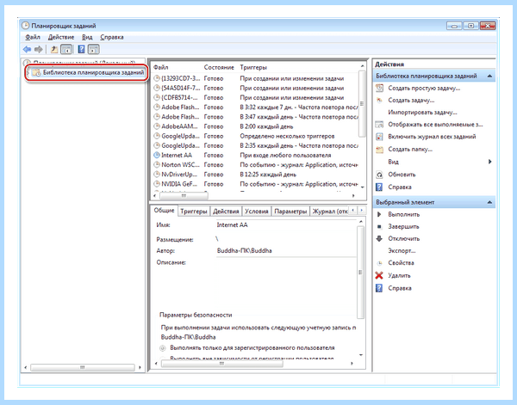Image resolution: width=517 pixels, height=405 pixels.
Task: Open the Вид menu
Action: [x=87, y=37]
